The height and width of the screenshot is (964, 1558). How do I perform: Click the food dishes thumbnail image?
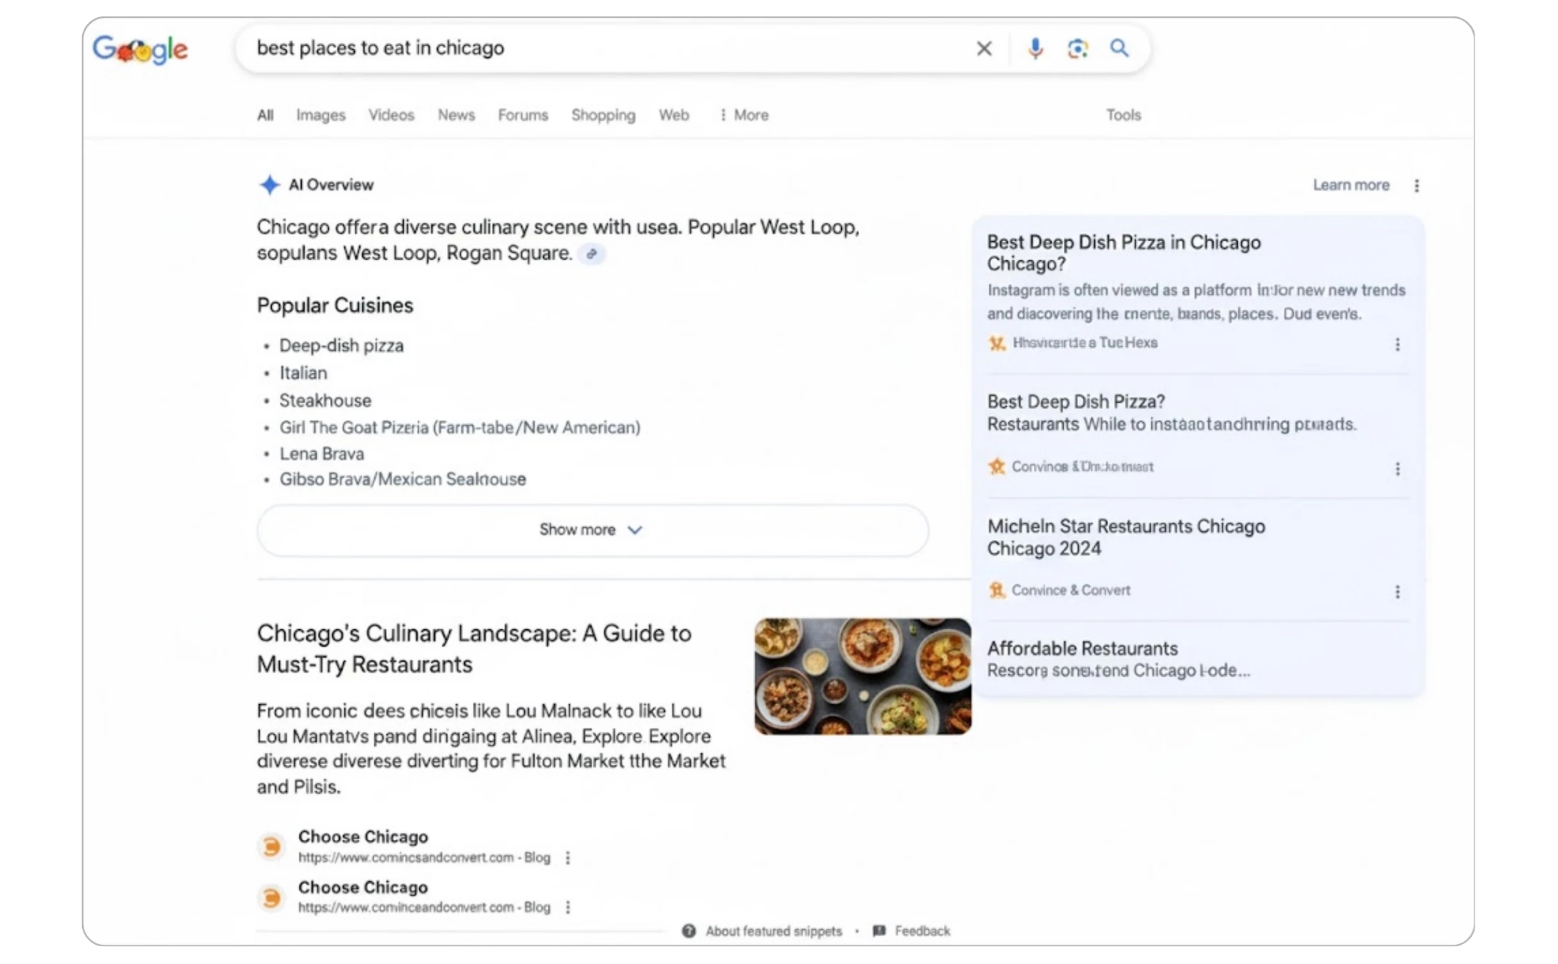(x=863, y=676)
